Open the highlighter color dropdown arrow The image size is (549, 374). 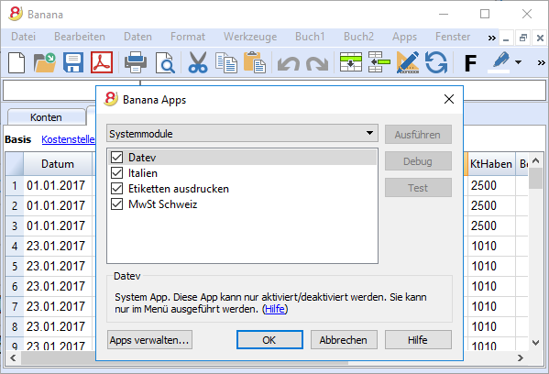tap(518, 62)
